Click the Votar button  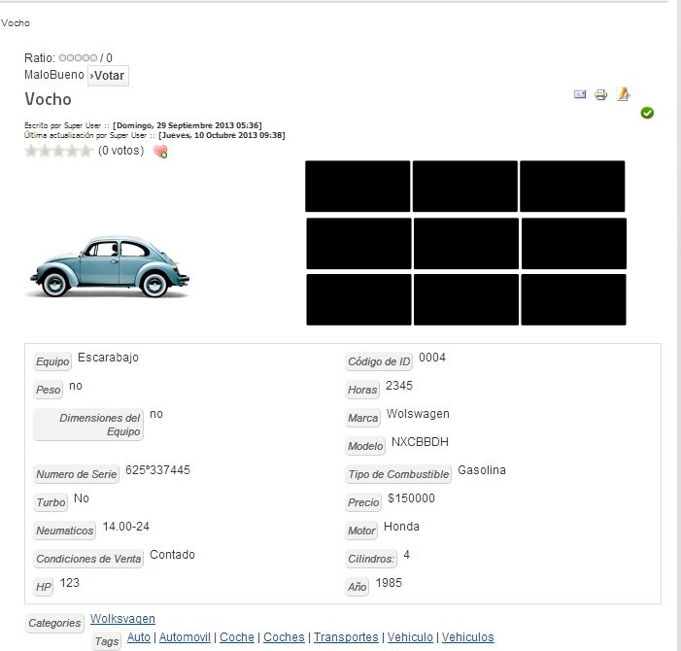[108, 76]
